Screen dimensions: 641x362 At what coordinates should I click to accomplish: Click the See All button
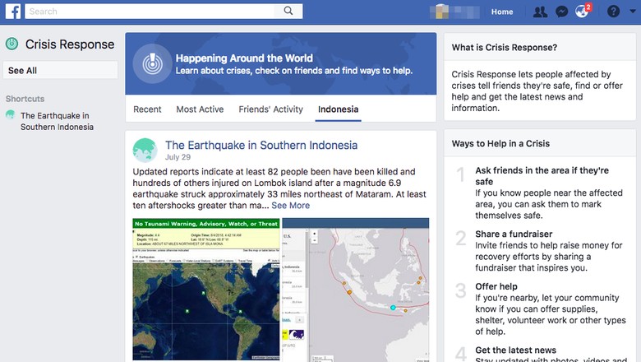pos(61,71)
